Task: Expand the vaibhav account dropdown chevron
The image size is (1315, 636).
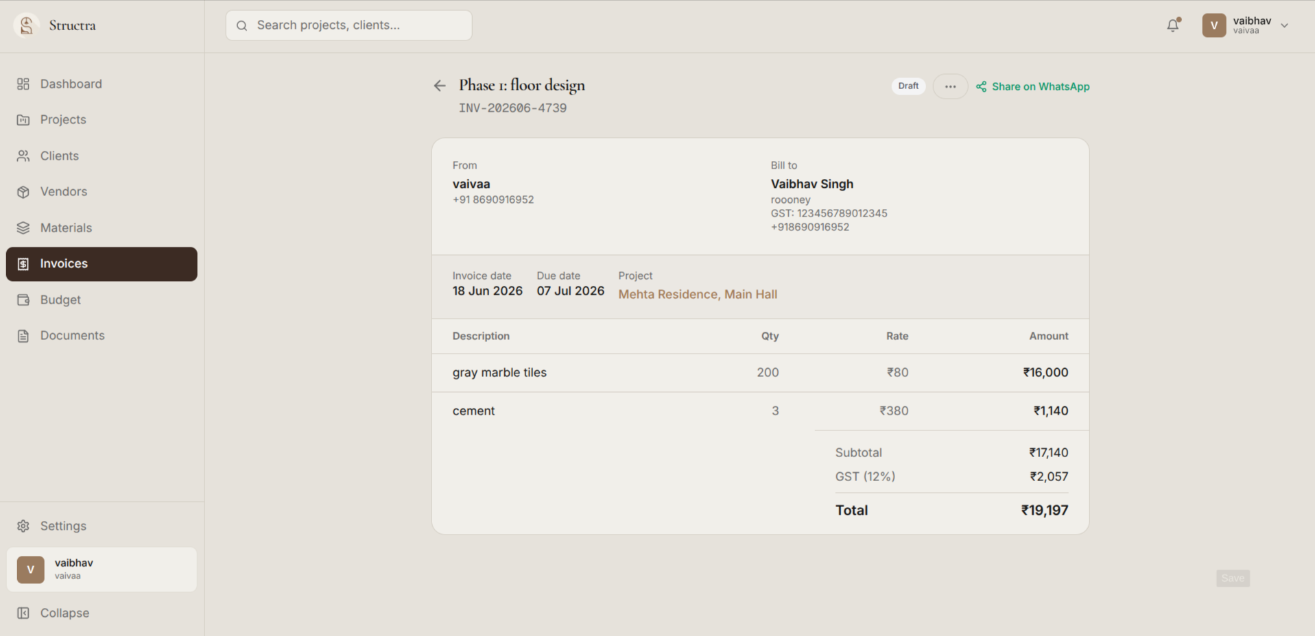Action: point(1284,25)
